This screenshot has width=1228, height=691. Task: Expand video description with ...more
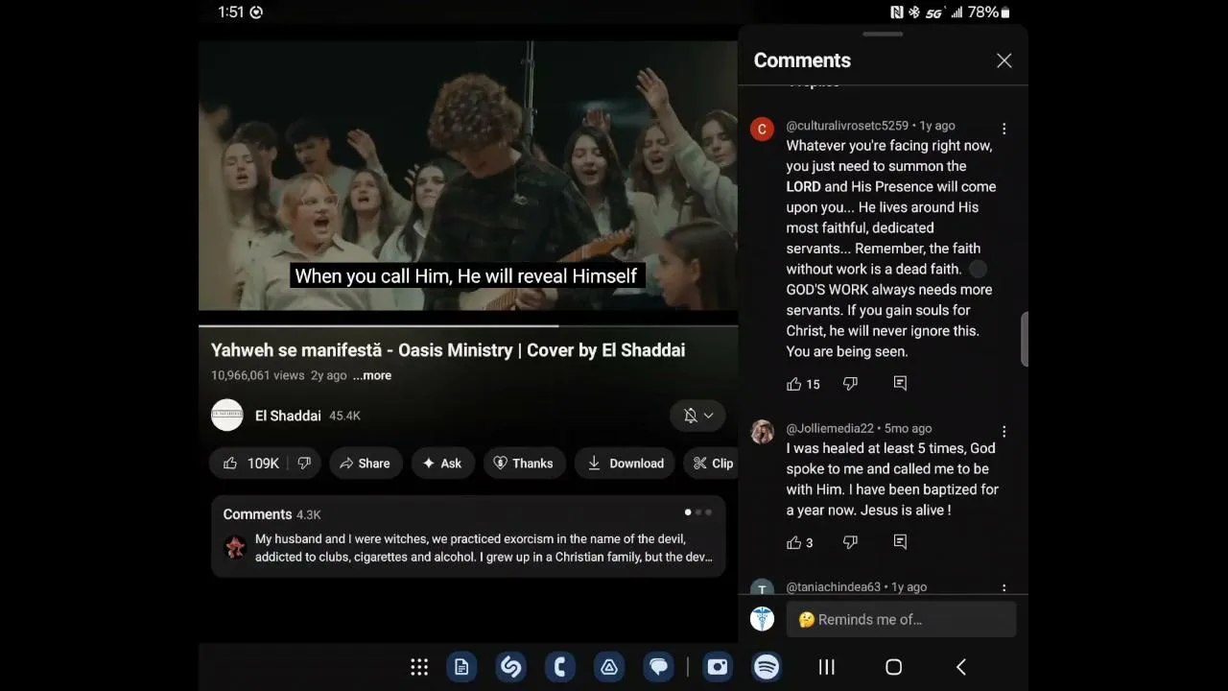click(372, 375)
